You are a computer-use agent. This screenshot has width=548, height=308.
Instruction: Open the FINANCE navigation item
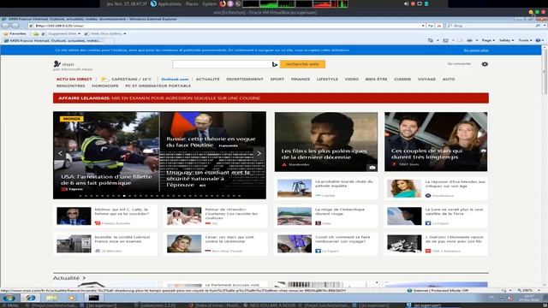pos(301,80)
